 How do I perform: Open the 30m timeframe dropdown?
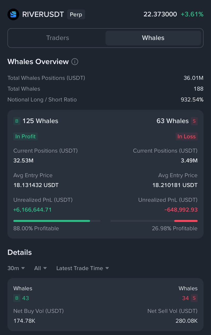point(16,268)
